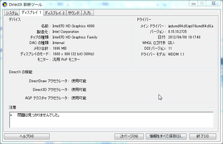Select the ディスプレイ 1 tab
Image resolution: width=223 pixels, height=144 pixels.
coord(31,12)
